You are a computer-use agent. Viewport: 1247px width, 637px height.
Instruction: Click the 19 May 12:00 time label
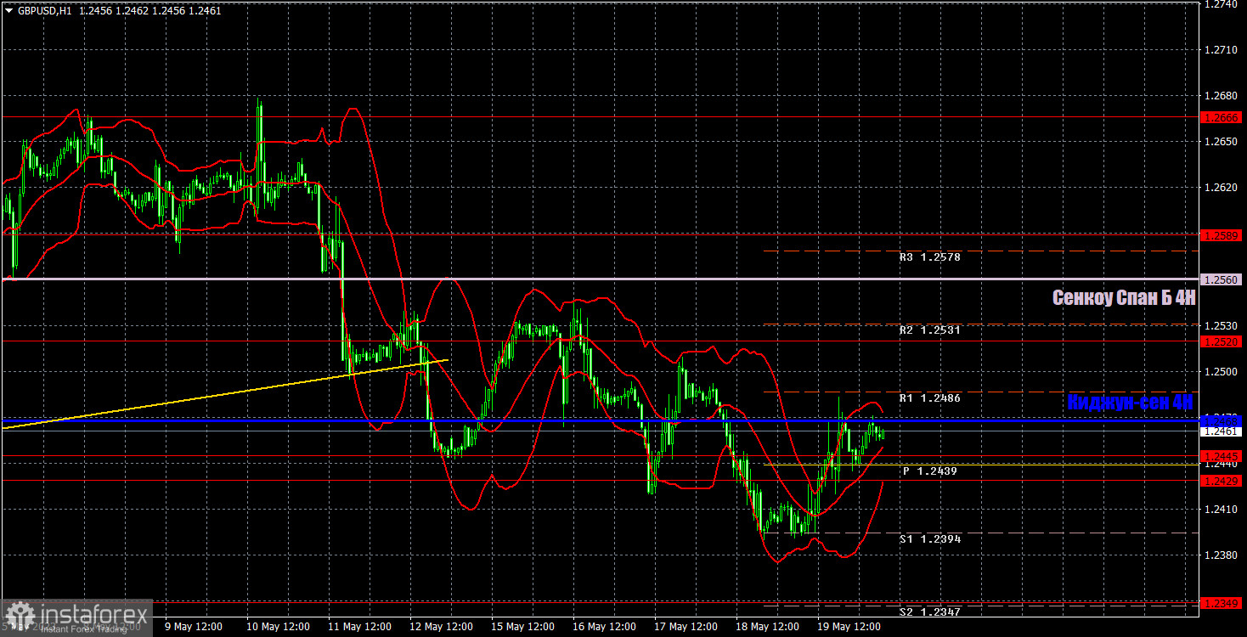point(849,627)
